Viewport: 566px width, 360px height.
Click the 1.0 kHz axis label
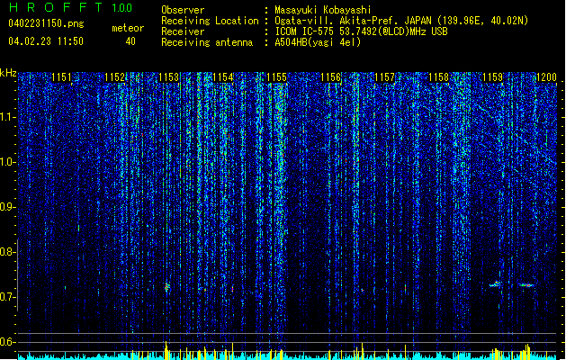[7, 162]
